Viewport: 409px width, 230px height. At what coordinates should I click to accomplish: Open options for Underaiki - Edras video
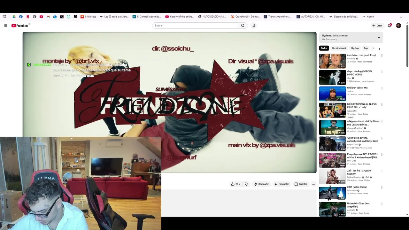(x=382, y=204)
